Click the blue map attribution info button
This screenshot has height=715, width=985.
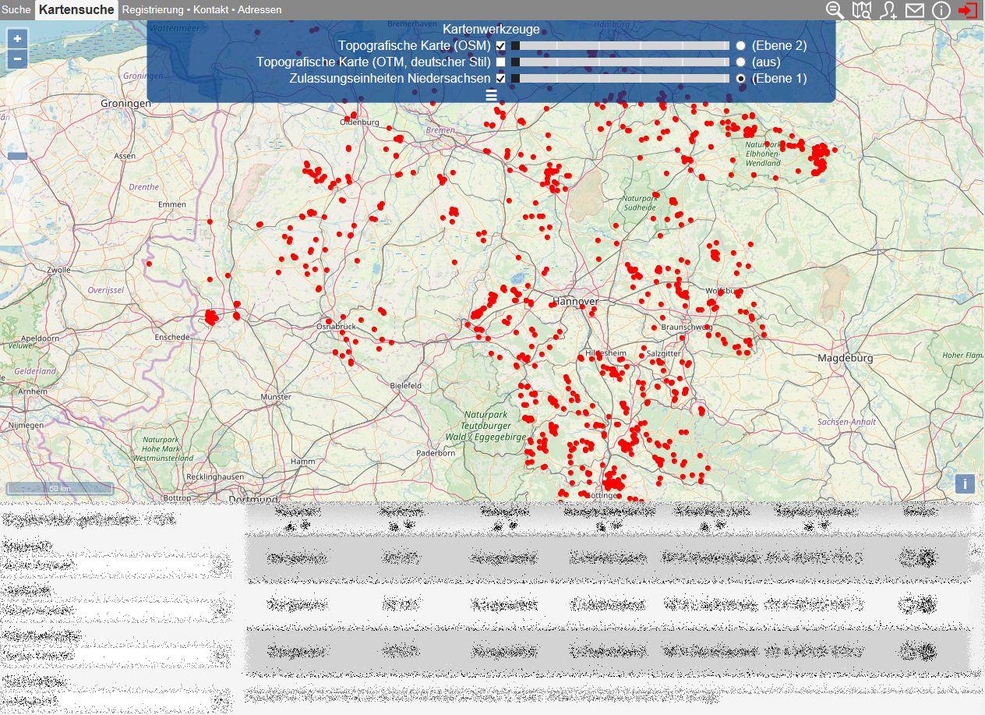click(965, 483)
